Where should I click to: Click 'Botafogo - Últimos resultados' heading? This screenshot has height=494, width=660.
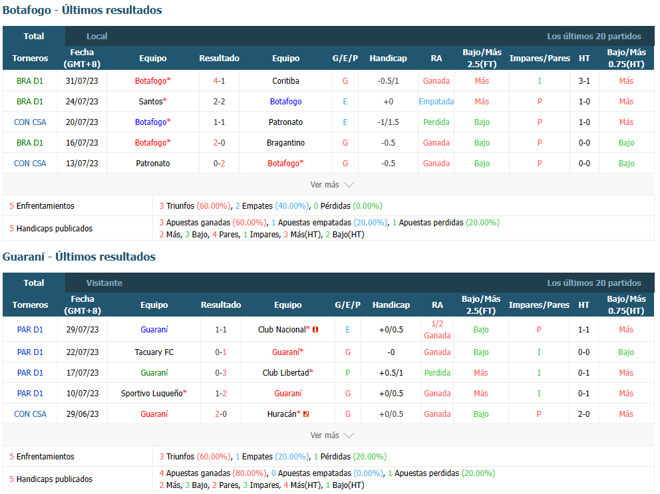(x=82, y=10)
